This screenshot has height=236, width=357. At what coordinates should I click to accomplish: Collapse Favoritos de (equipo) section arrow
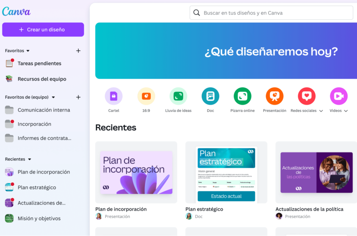53,97
